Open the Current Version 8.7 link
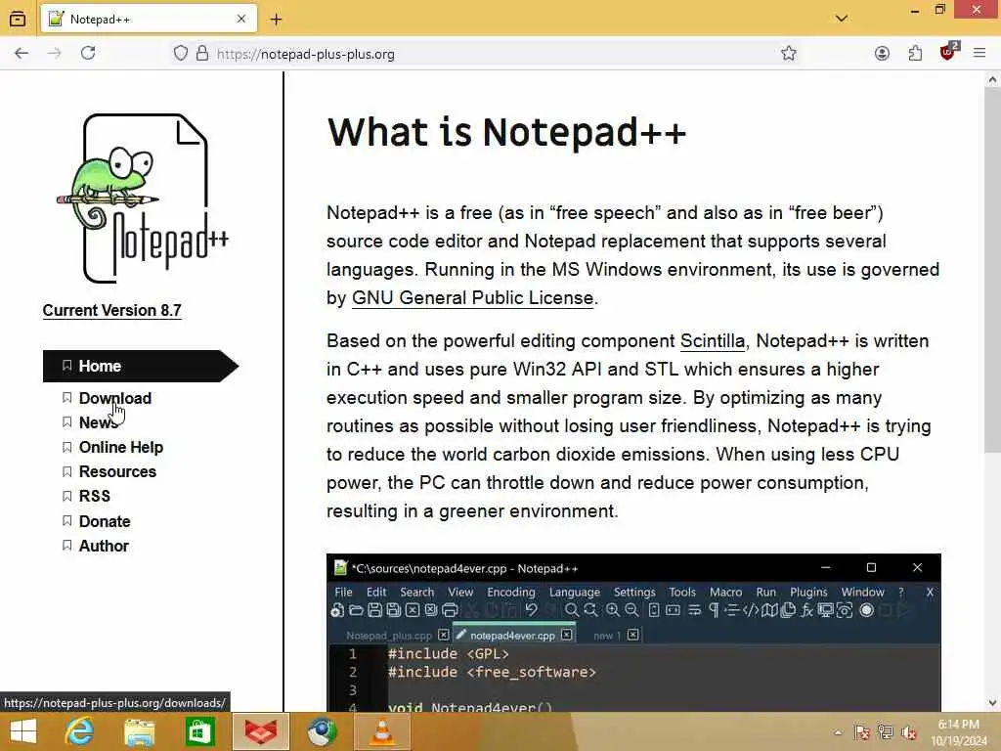Viewport: 1001px width, 751px height. click(111, 310)
